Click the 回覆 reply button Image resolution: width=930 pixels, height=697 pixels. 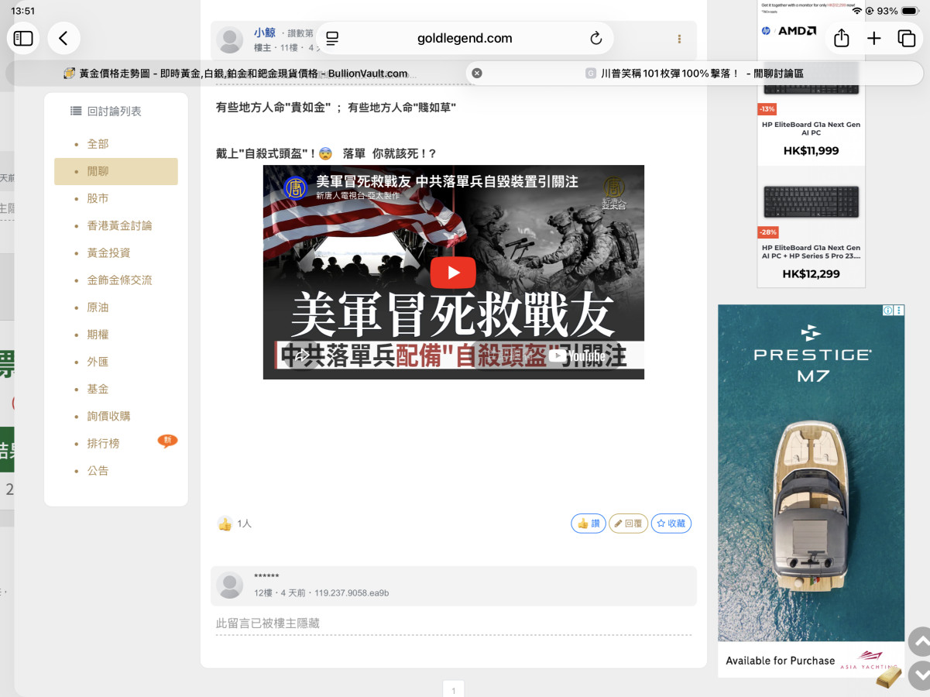tap(628, 524)
